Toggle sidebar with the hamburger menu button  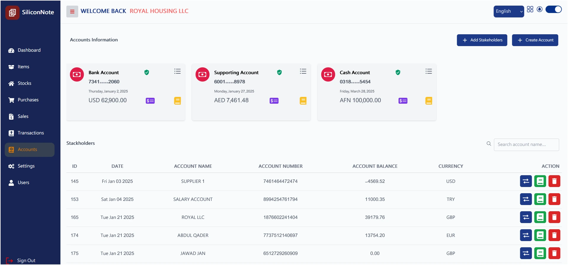coord(72,12)
